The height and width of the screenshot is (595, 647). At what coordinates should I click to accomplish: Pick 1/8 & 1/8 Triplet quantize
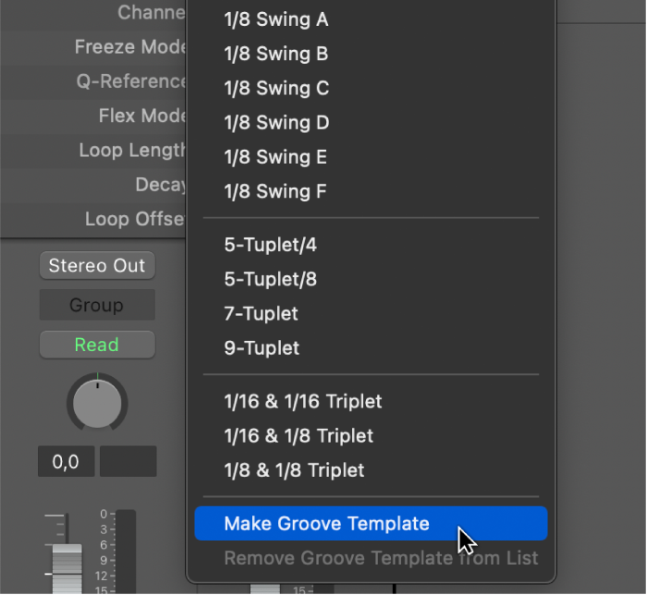pyautogui.click(x=294, y=469)
